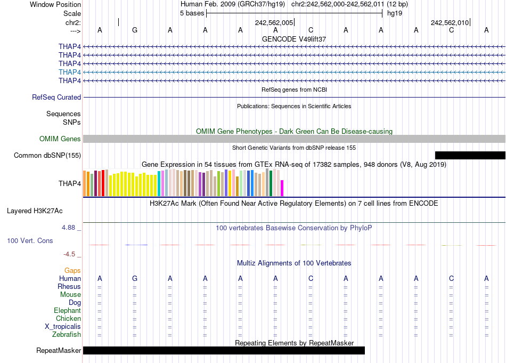Select the Chicken alignment row label
The image size is (506, 363).
pyautogui.click(x=68, y=318)
